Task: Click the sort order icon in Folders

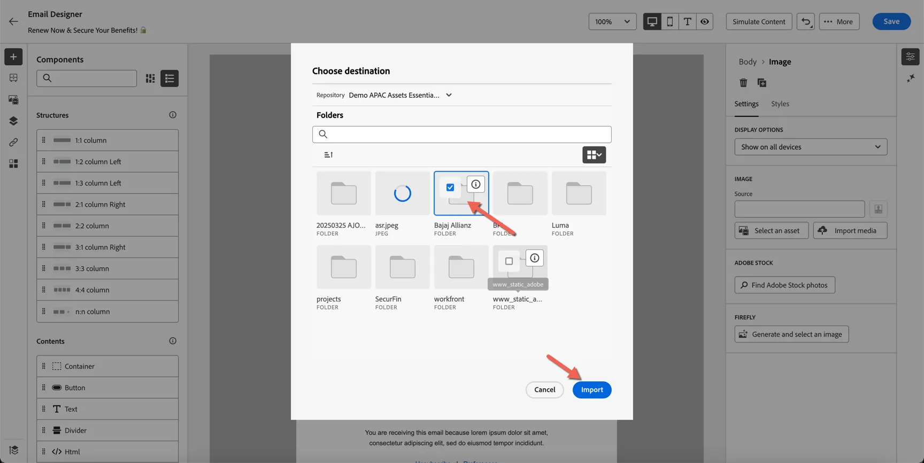Action: [x=328, y=155]
